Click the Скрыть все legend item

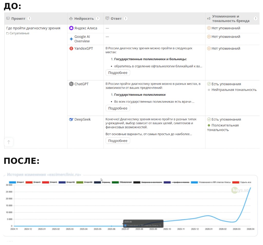pos(242,182)
